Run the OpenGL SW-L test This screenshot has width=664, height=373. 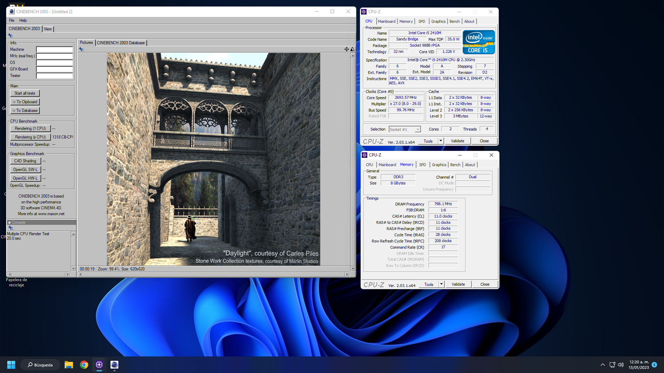(25, 170)
